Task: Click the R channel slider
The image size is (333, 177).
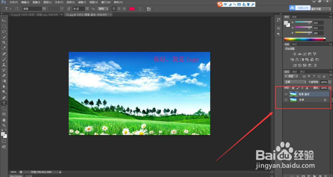Action: [303, 22]
